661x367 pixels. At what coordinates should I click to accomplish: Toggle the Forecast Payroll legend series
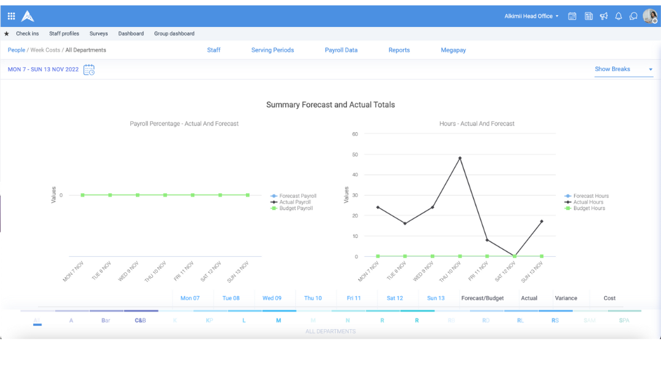click(297, 196)
